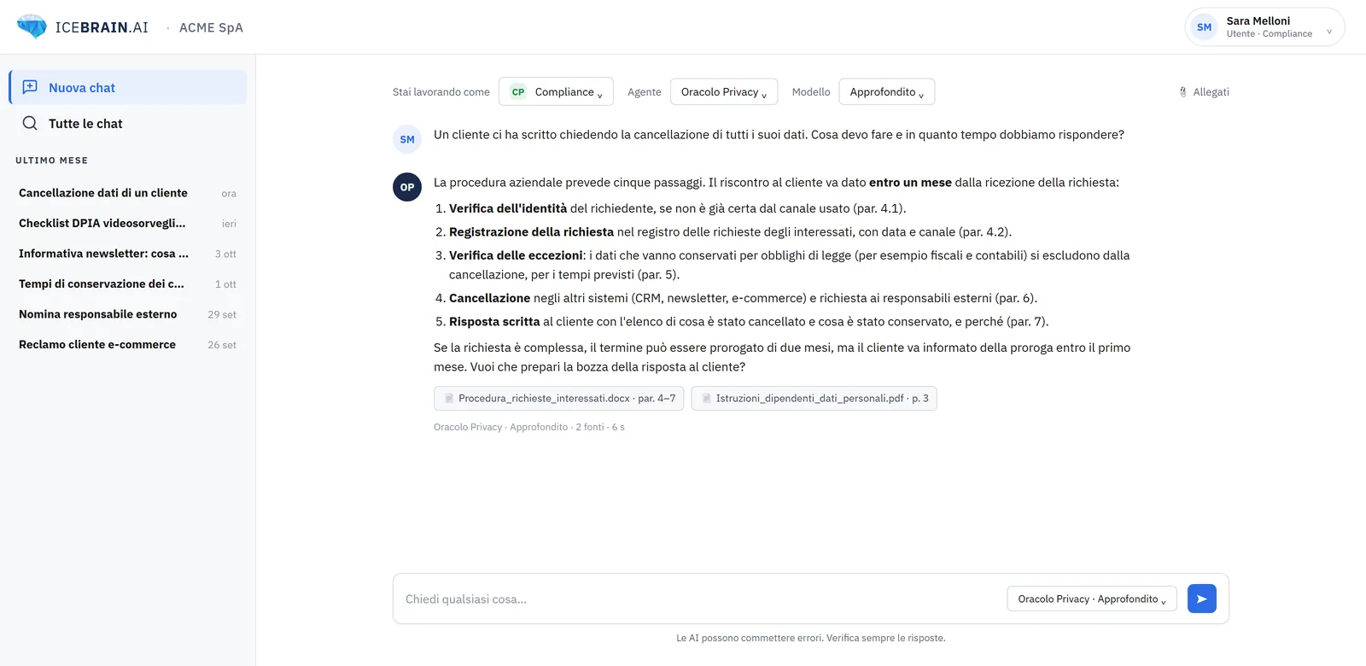Image resolution: width=1366 pixels, height=666 pixels.
Task: Focus the Chiedi qualsiasi cosa input field
Action: [x=700, y=599]
